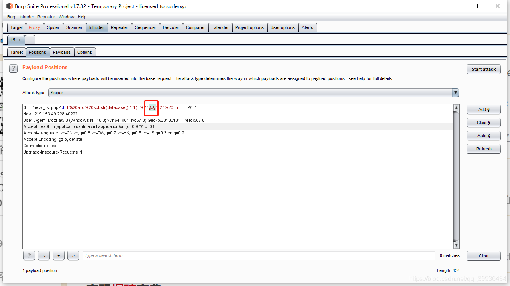510x286 pixels.
Task: Open the User options tab
Action: coord(283,27)
